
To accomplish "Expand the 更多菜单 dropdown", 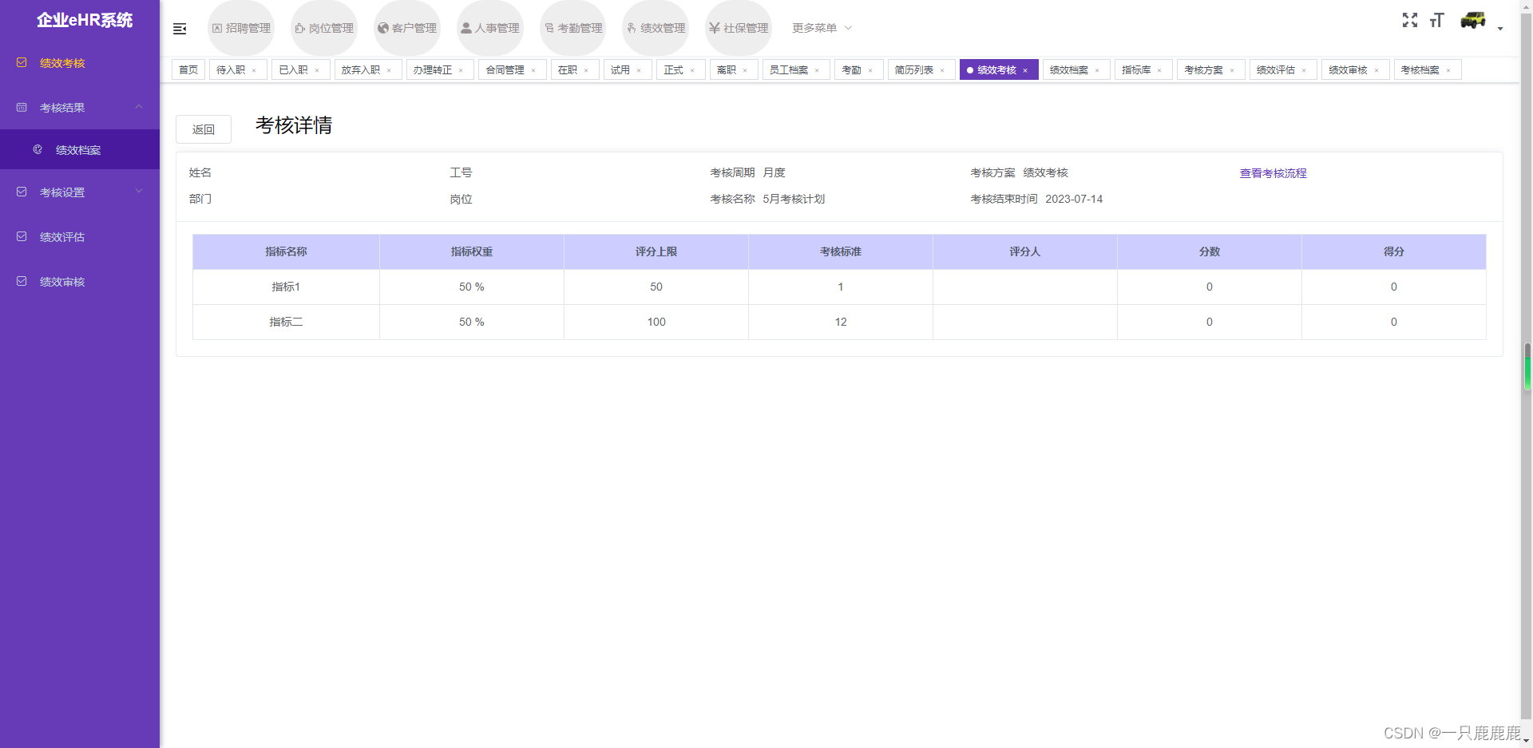I will pyautogui.click(x=821, y=28).
